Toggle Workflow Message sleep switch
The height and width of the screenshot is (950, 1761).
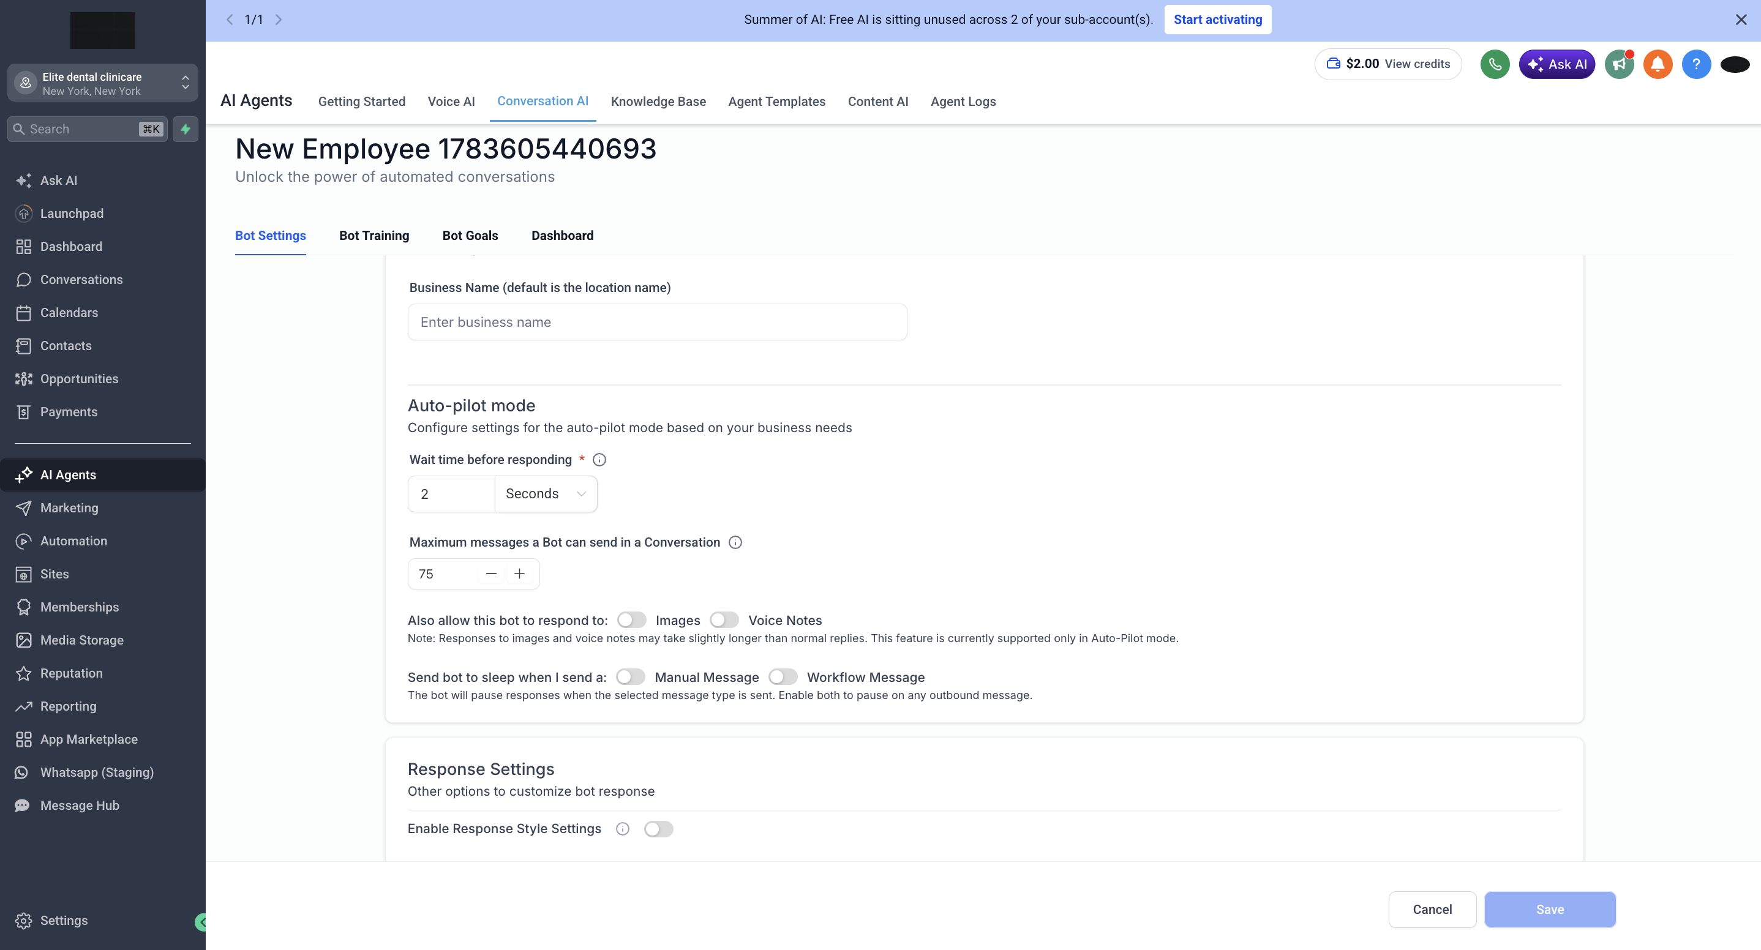[x=783, y=676]
